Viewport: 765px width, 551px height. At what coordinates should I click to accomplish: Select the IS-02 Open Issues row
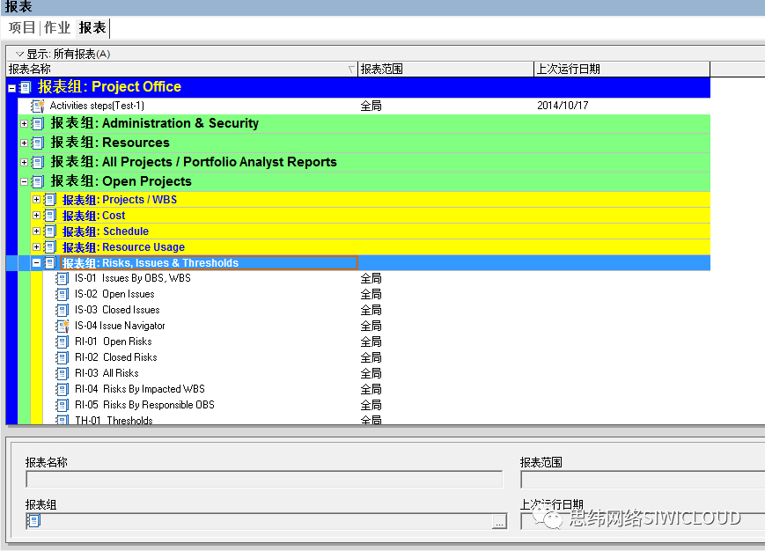tap(376, 294)
